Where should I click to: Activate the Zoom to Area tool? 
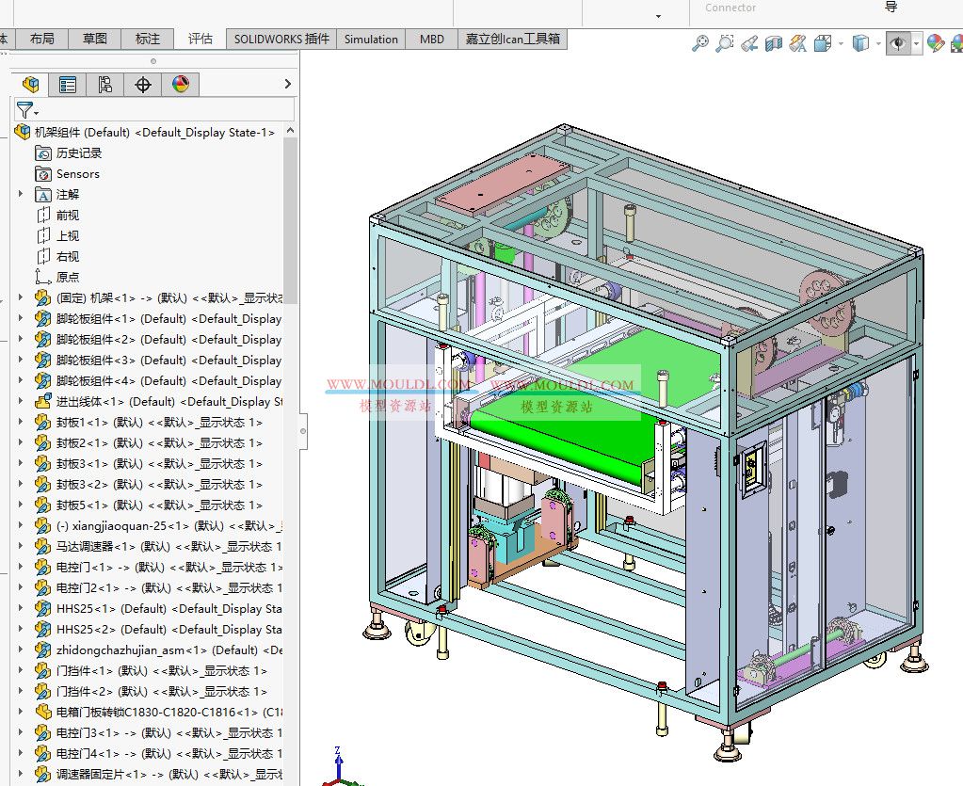tap(725, 43)
